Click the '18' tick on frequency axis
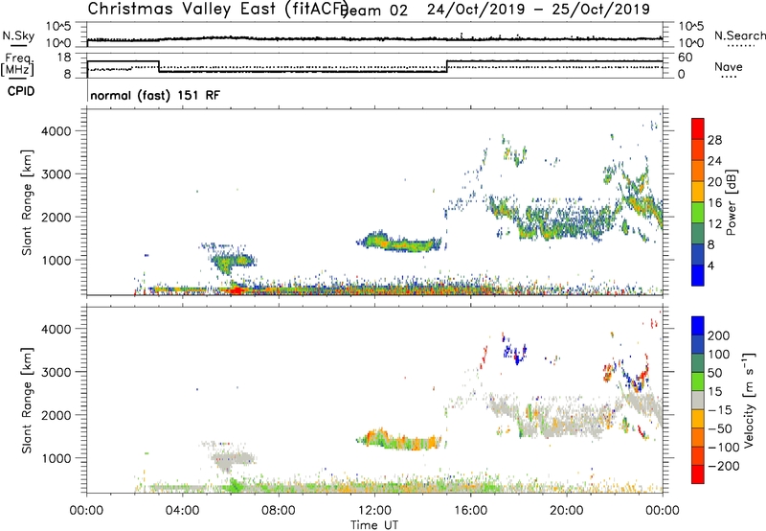Screen dimensions: 766x531 click(64, 58)
